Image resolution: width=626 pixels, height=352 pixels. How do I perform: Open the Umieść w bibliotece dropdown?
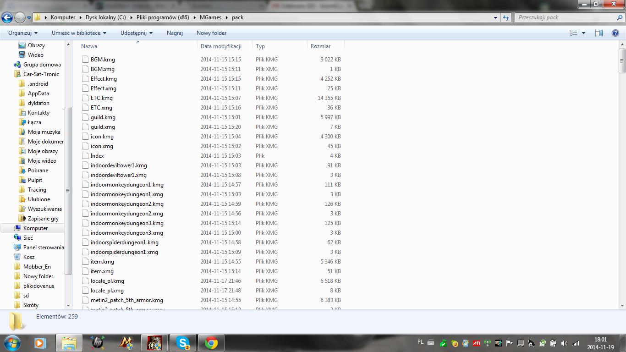pyautogui.click(x=79, y=33)
